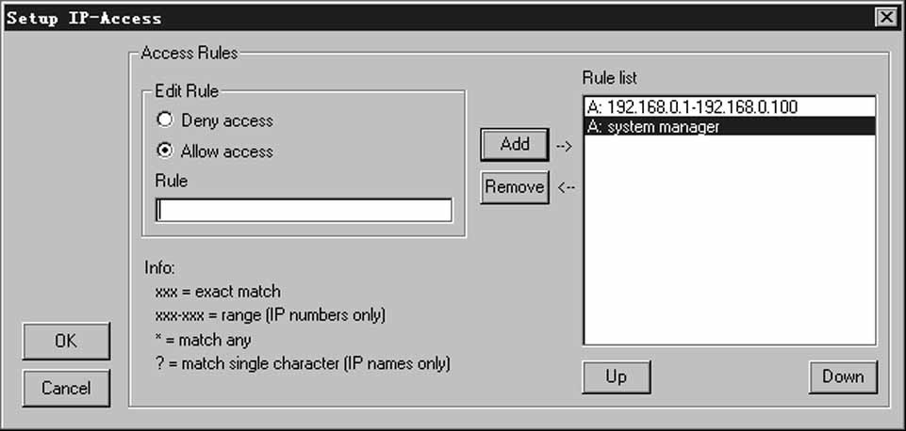Click into the Rule text field
Image resolution: width=906 pixels, height=431 pixels.
pos(304,210)
